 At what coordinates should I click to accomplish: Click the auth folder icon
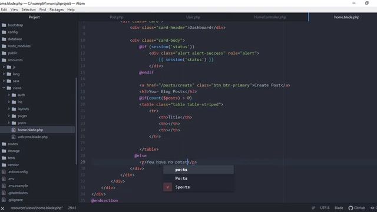coord(14,95)
